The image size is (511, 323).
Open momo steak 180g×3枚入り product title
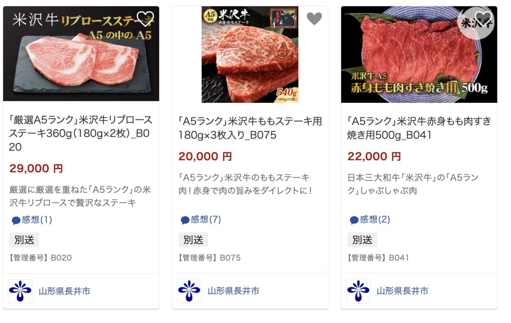point(250,128)
